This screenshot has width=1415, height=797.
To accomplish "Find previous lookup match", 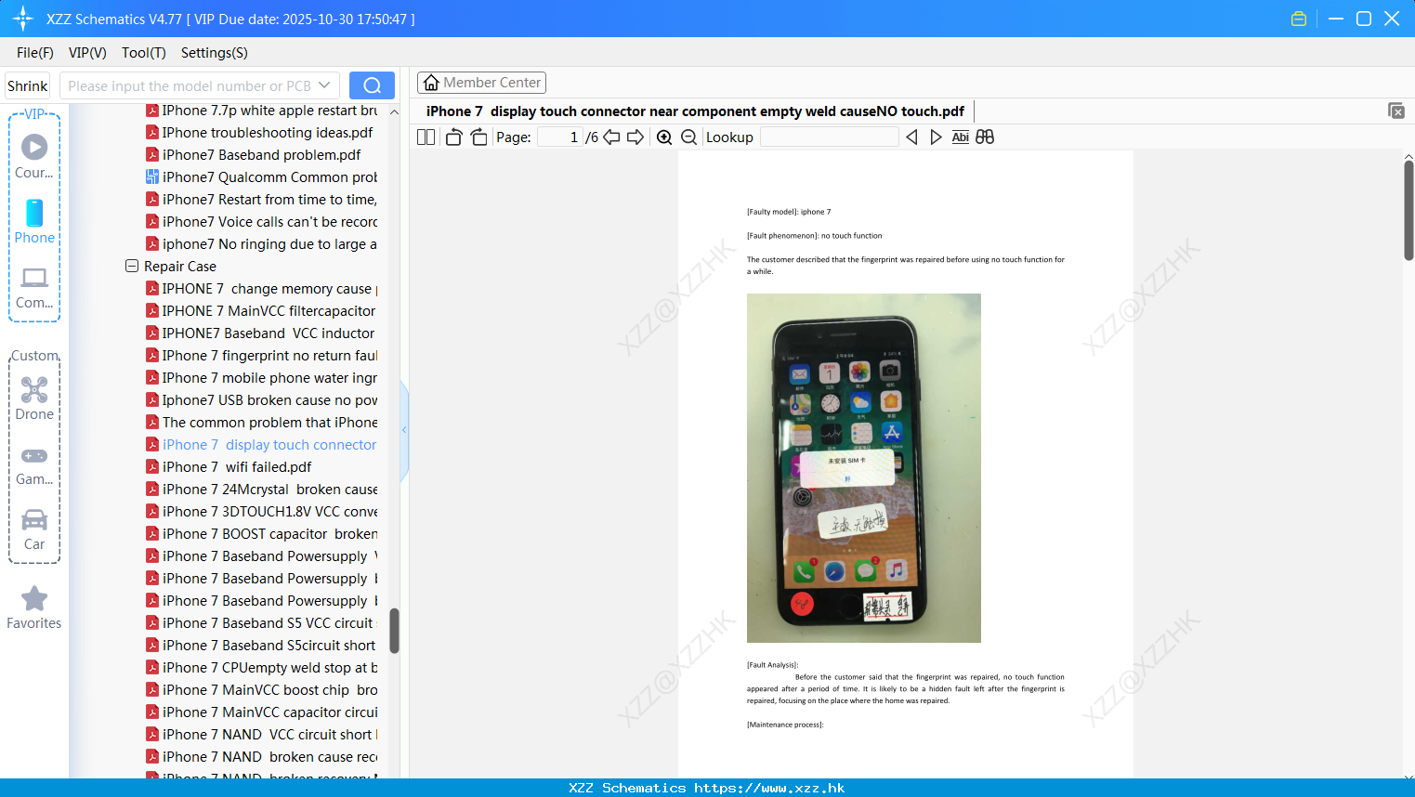I will coord(911,137).
